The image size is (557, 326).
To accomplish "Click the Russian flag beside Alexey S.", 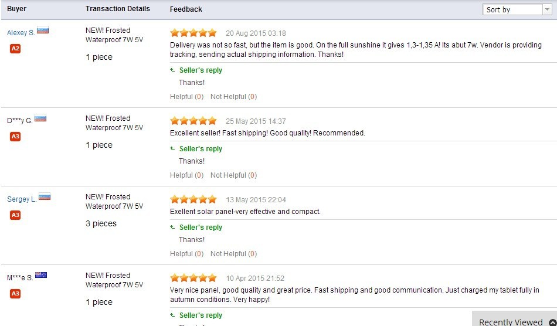I will 43,30.
